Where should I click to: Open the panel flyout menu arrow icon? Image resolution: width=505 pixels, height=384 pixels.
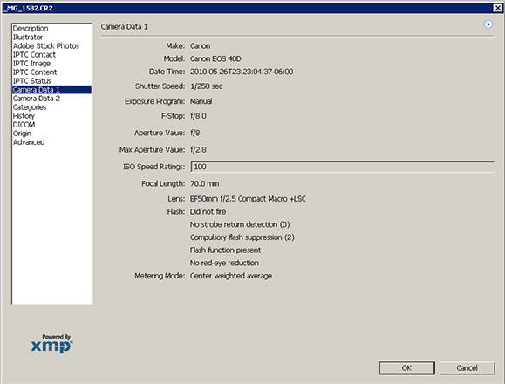pyautogui.click(x=488, y=24)
